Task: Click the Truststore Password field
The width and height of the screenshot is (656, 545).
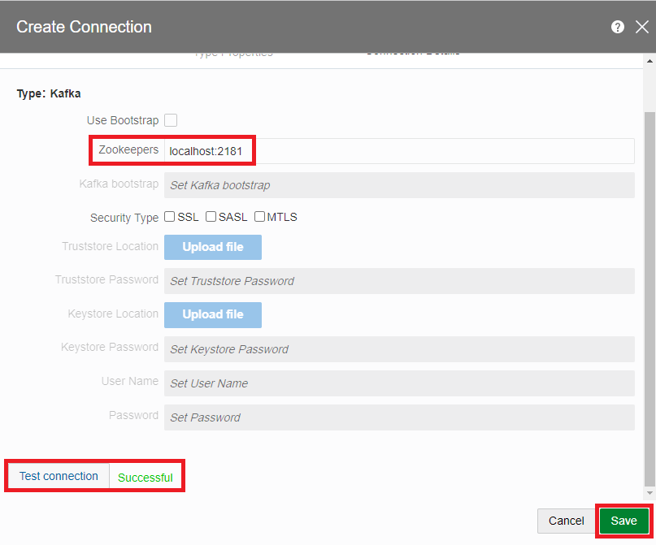Action: (398, 281)
